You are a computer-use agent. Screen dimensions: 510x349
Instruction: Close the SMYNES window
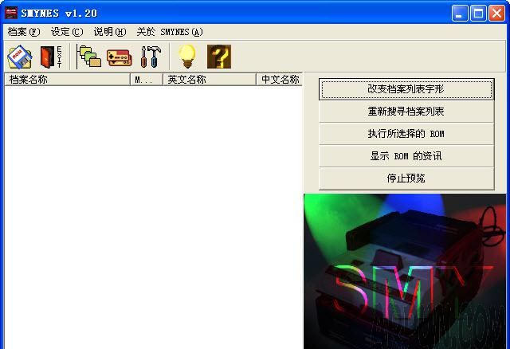coord(497,14)
